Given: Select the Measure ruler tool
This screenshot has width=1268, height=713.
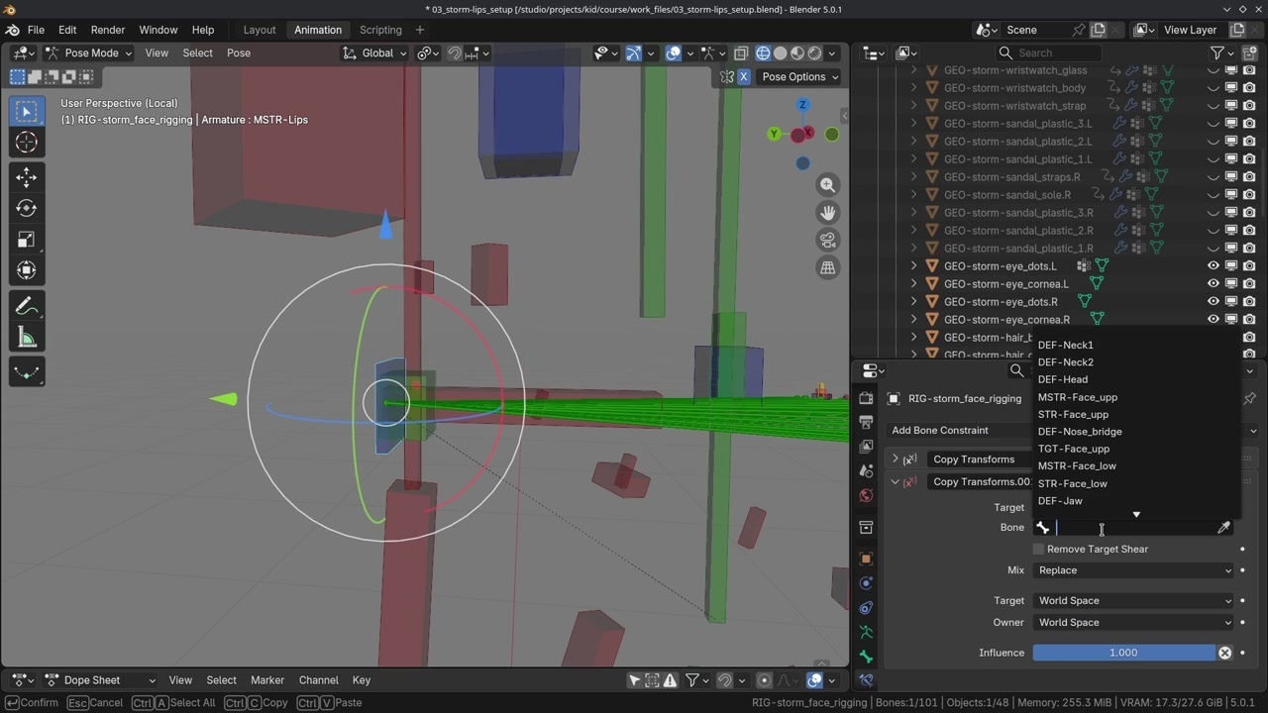Looking at the screenshot, I should (x=27, y=339).
